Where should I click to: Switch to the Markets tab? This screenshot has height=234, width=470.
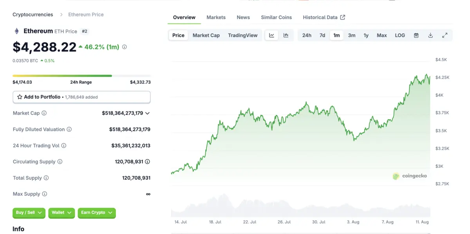click(216, 17)
